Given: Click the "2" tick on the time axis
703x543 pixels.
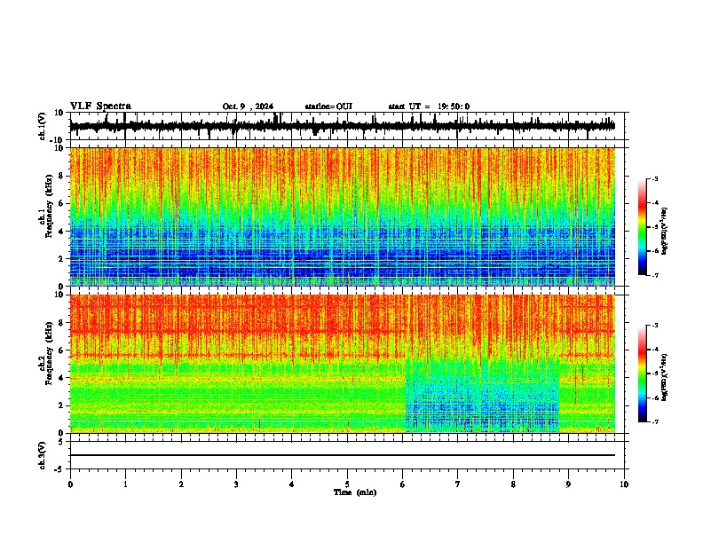Looking at the screenshot, I should pos(181,484).
